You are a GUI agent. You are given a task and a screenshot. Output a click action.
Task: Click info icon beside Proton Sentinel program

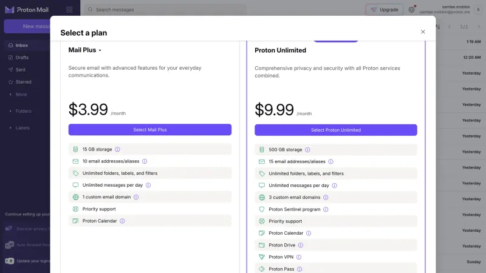click(x=326, y=209)
